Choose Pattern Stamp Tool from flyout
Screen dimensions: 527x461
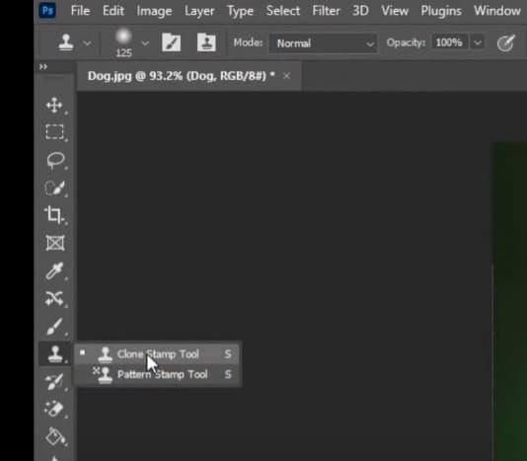157,374
